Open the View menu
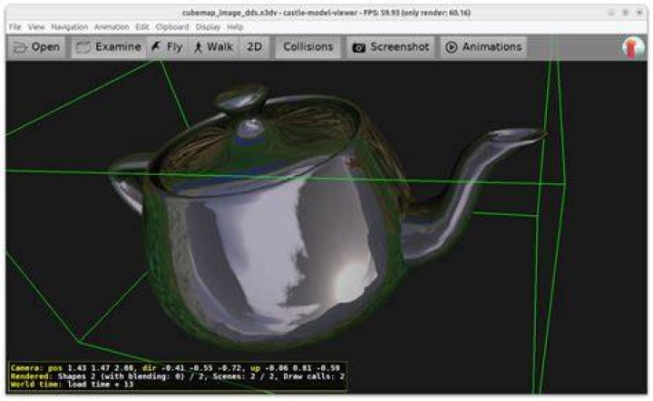The height and width of the screenshot is (401, 653). coord(36,27)
